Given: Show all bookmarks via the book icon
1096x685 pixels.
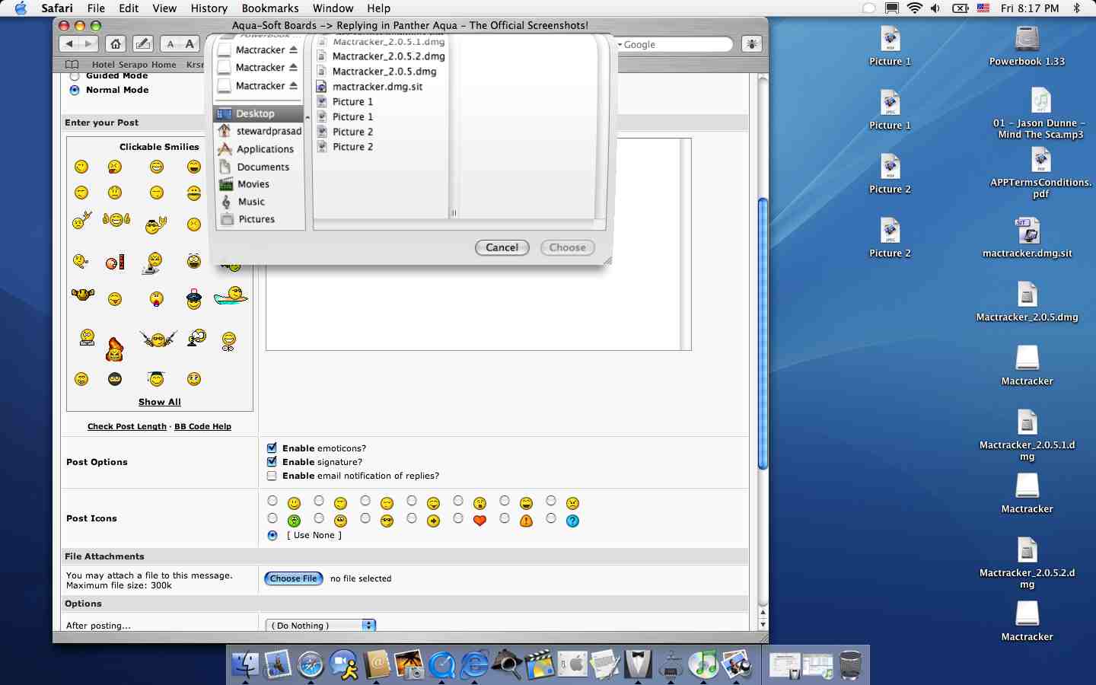Looking at the screenshot, I should point(72,65).
